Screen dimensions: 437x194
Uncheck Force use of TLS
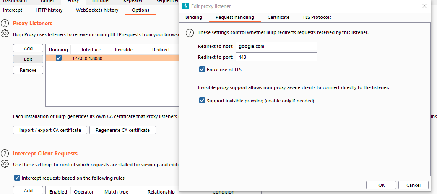coord(202,70)
